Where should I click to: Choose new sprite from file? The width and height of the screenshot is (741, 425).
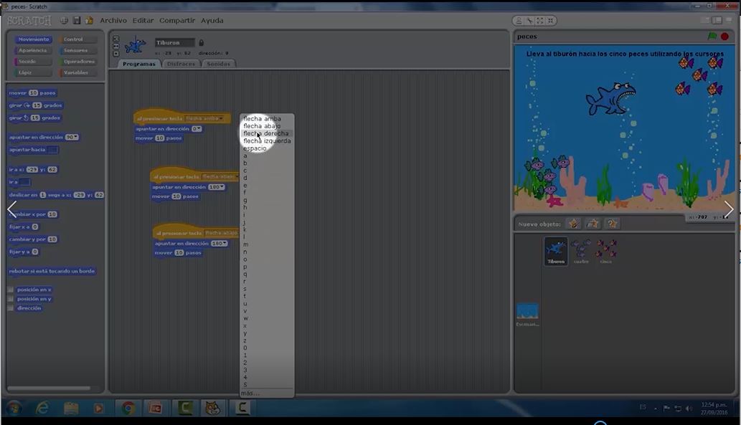pos(593,224)
